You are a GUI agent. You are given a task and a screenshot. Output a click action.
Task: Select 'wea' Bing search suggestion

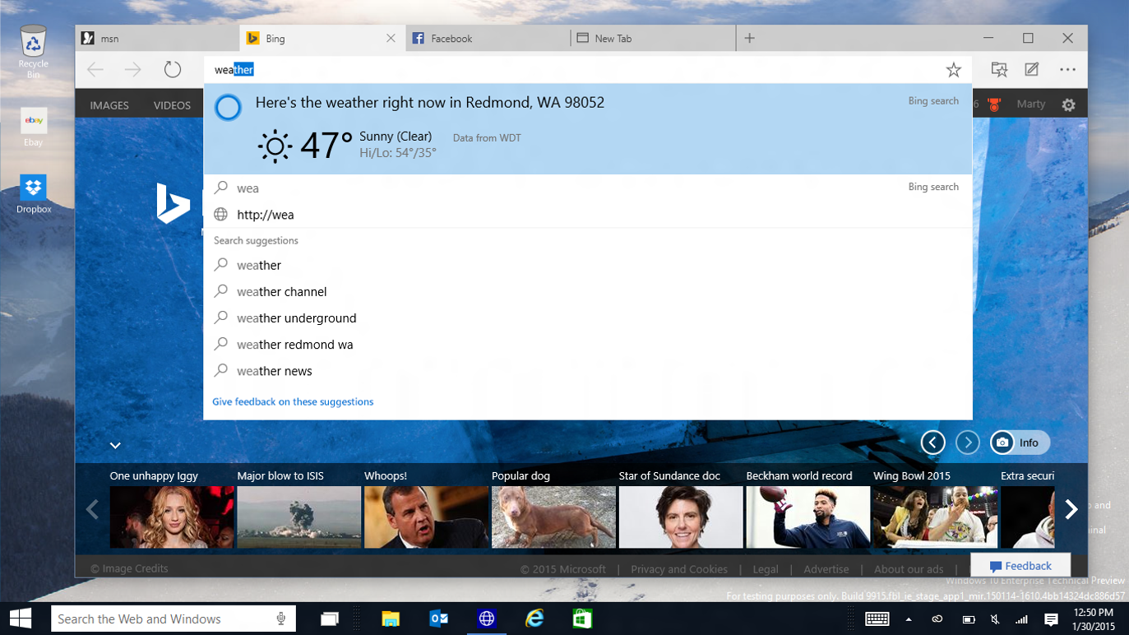pyautogui.click(x=588, y=188)
